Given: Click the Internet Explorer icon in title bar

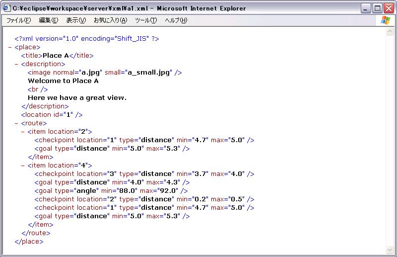Looking at the screenshot, I should pyautogui.click(x=6, y=8).
